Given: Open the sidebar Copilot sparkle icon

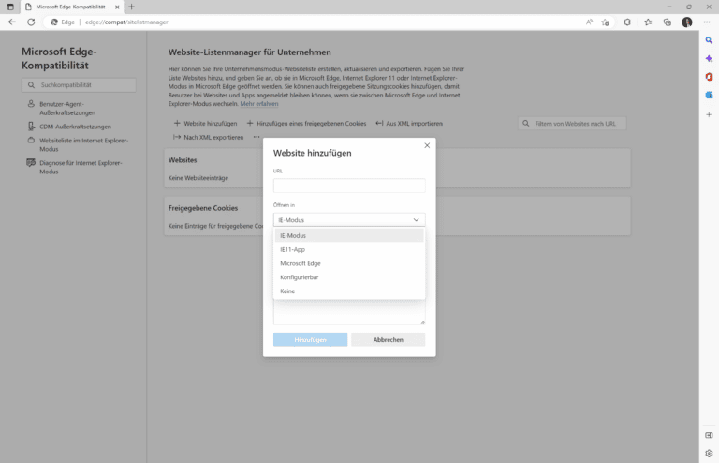Looking at the screenshot, I should point(709,59).
